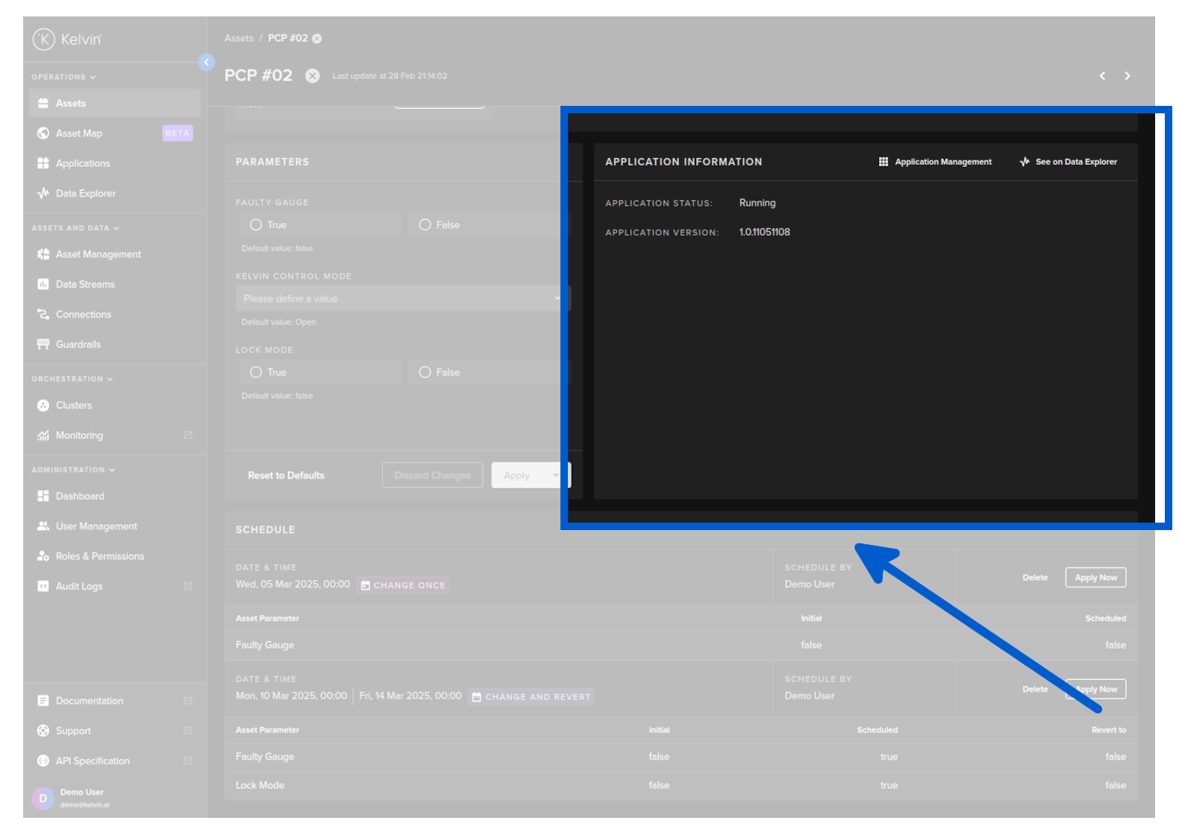This screenshot has height=835, width=1179.
Task: Open Clusters under Orchestration
Action: pyautogui.click(x=73, y=406)
